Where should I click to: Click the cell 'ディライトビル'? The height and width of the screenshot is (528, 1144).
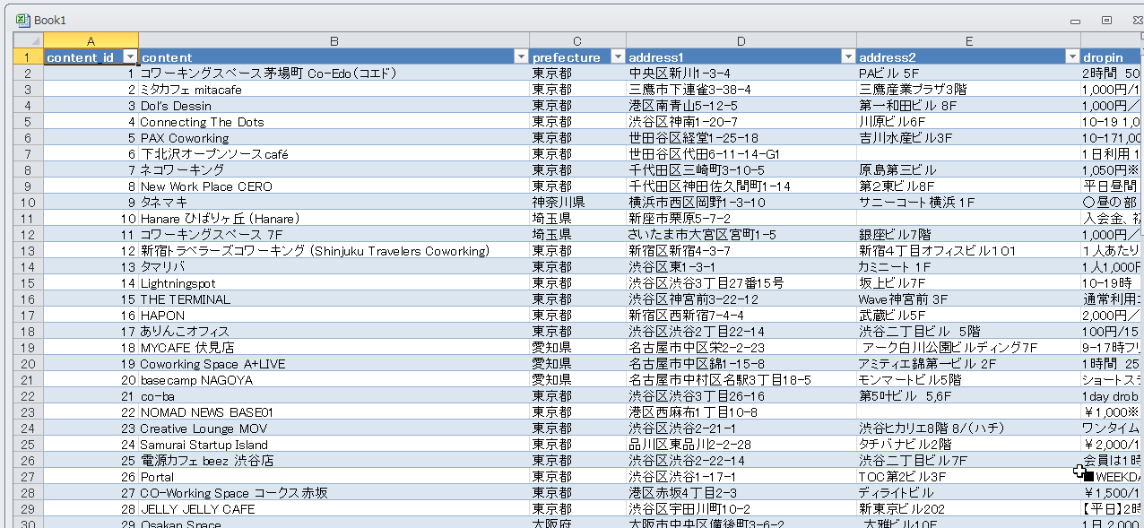click(968, 492)
